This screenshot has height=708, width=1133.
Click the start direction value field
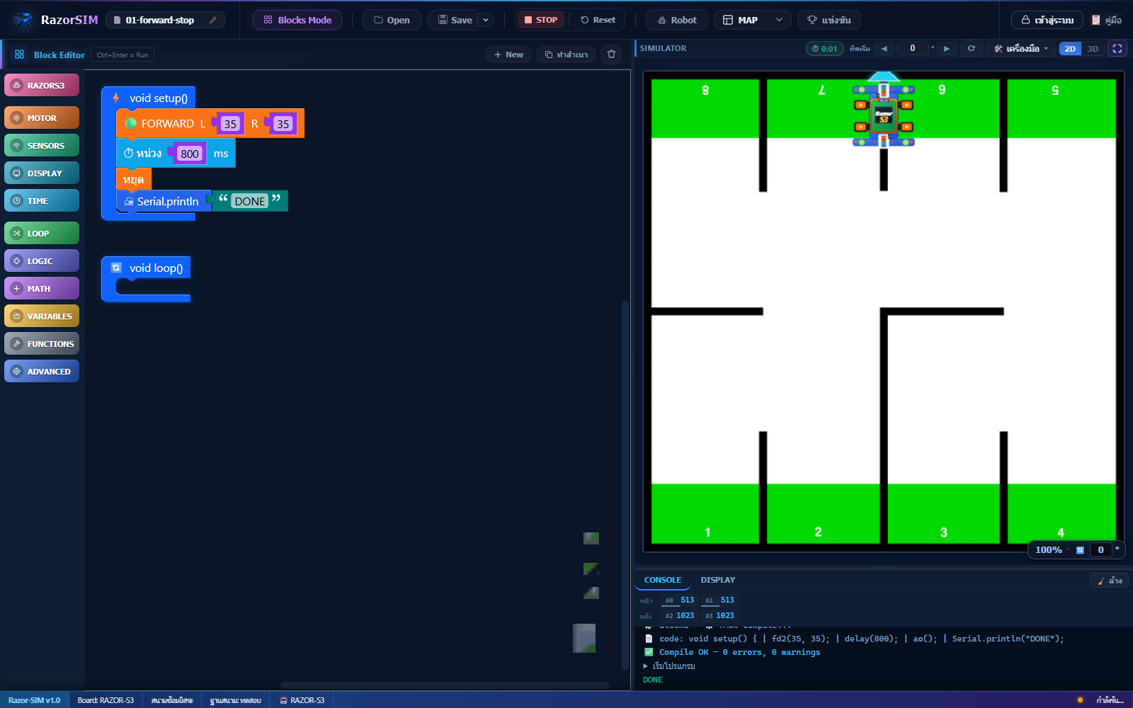pos(912,48)
